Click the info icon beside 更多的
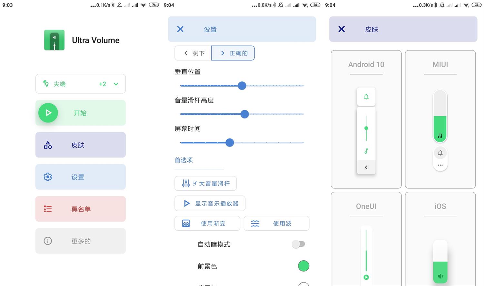 click(48, 241)
